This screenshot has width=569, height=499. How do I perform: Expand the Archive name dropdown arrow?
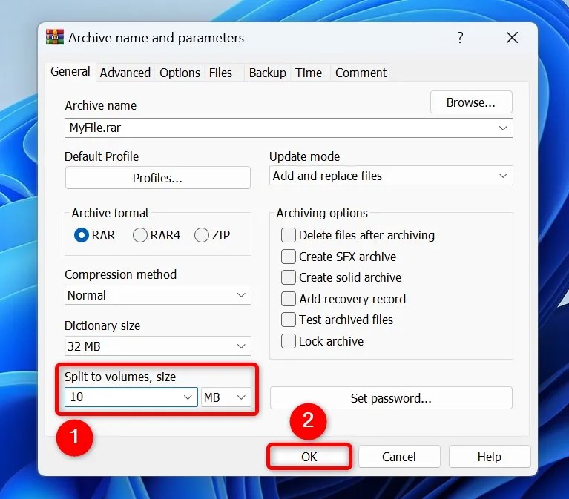[503, 128]
